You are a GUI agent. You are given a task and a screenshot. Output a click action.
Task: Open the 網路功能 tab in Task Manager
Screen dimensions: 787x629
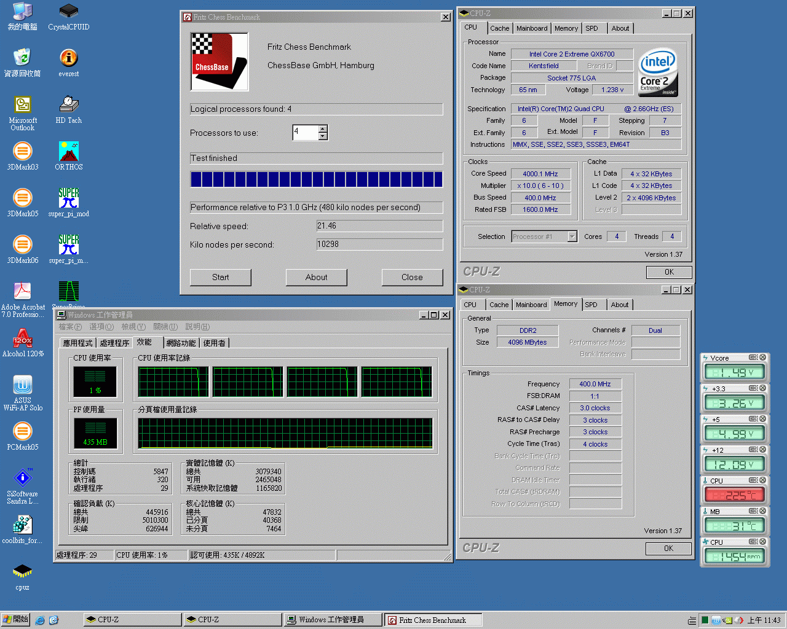tap(181, 343)
